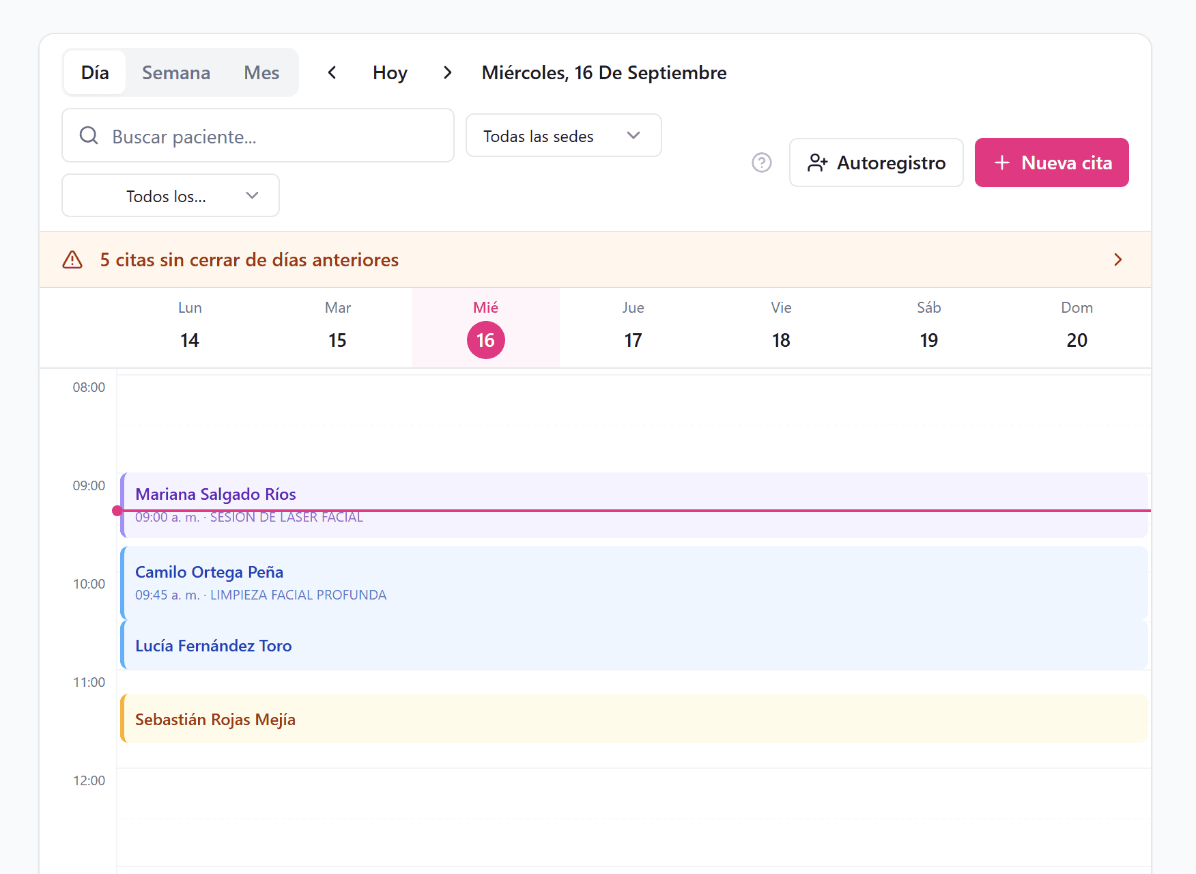Click the Miércoles, 16 De Septiembre heading
Image resolution: width=1196 pixels, height=874 pixels.
click(x=604, y=72)
